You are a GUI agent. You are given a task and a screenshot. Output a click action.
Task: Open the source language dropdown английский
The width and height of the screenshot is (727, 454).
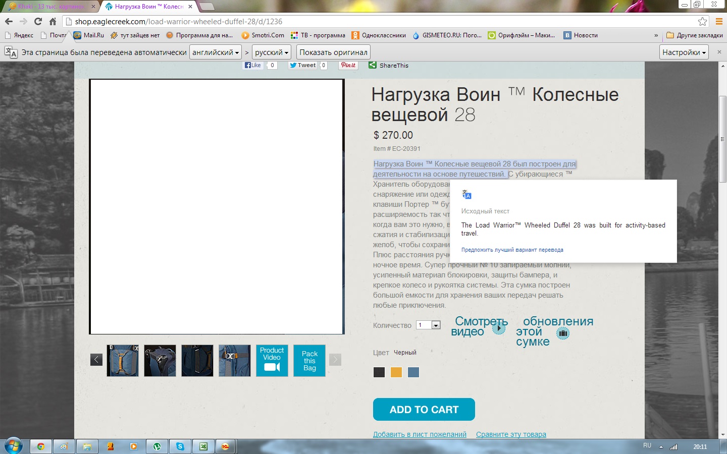pos(216,52)
